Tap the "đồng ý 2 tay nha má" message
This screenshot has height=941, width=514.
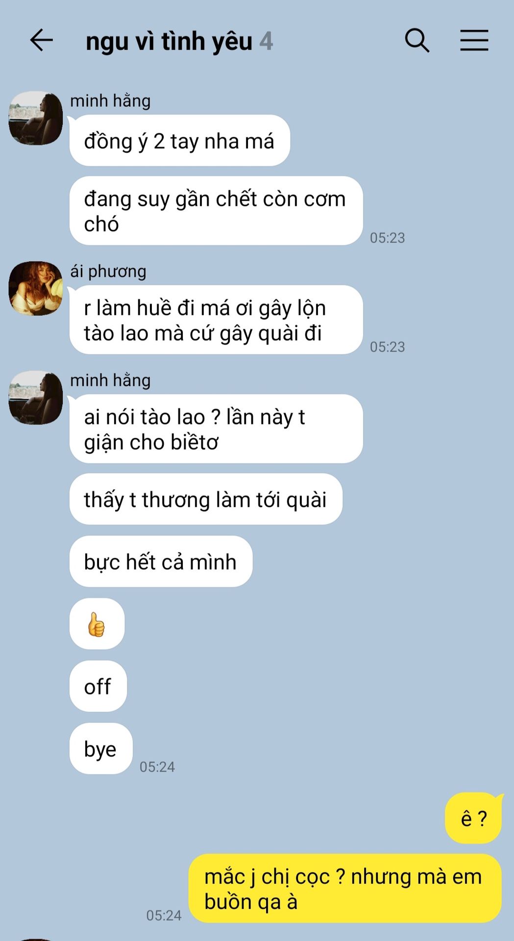coord(180,141)
